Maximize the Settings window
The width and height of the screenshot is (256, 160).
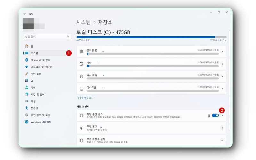pyautogui.click(x=219, y=12)
